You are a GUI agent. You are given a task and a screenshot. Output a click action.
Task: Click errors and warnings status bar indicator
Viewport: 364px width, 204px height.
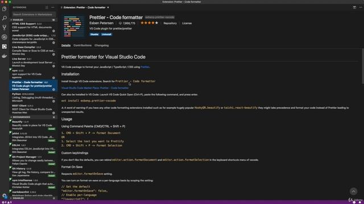point(7,202)
